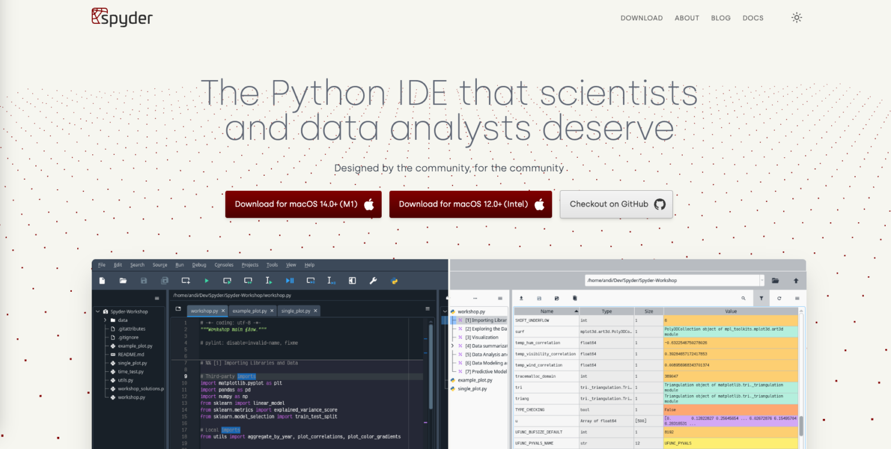Open the Debug menu
Screen dimensions: 891x449
click(199, 265)
